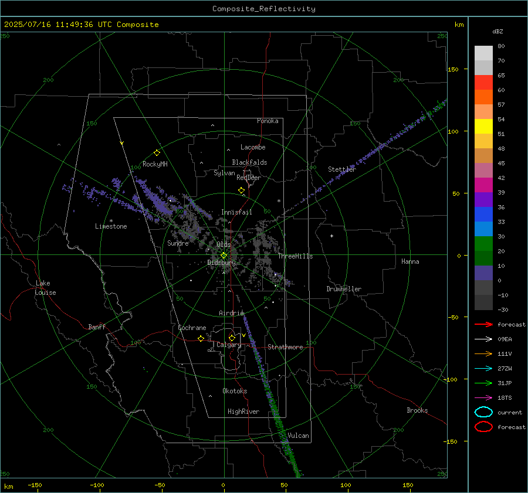Click the HighRiver map label
Viewport: 528px width, 493px height.
[x=243, y=412]
